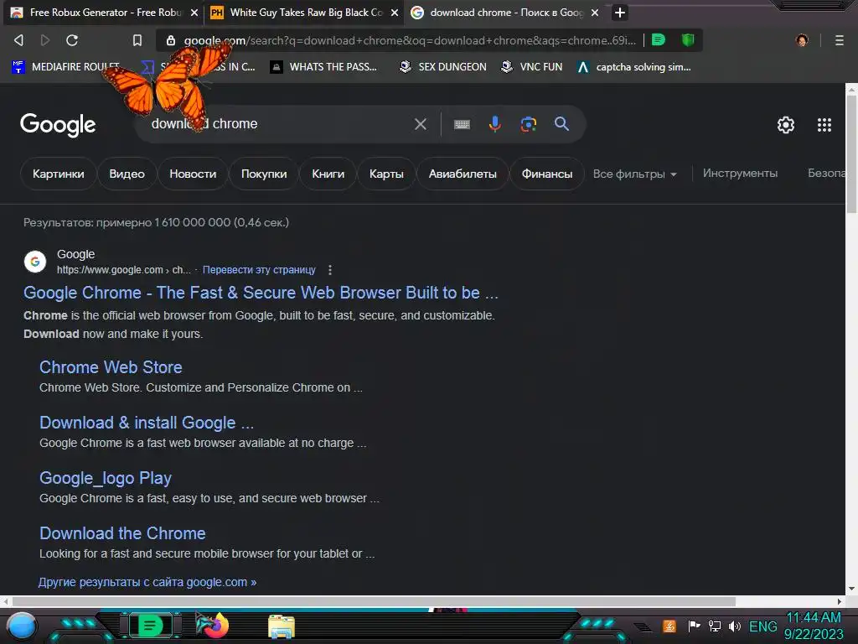Open the green shield extension icon
Screen dimensions: 858x644
688,39
